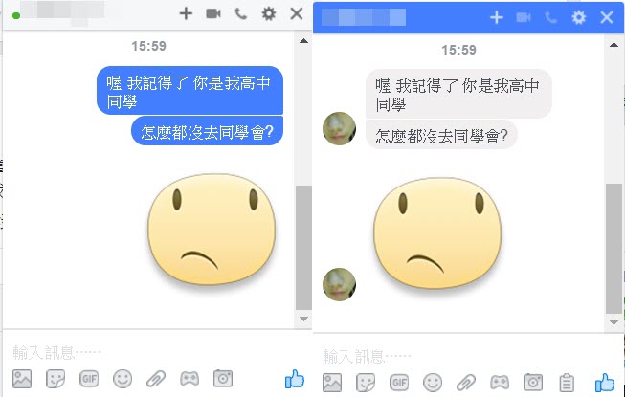
Task: Focus the left chat message input field
Action: (x=155, y=352)
